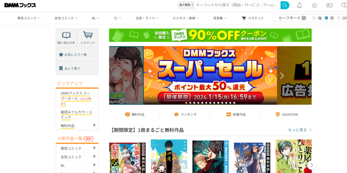Open the スーパーセール main banner
The image size is (347, 173).
coord(210,75)
